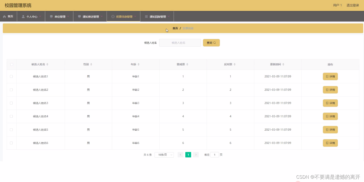Expand the 投票信息管理 dropdown chevron
The image size is (364, 182).
pyautogui.click(x=135, y=17)
